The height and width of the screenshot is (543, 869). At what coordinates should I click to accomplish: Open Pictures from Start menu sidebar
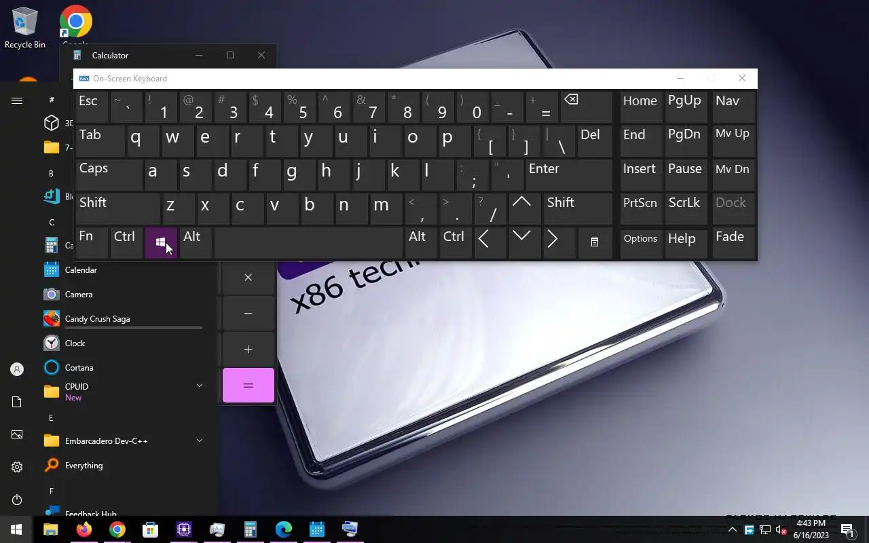[x=17, y=434]
